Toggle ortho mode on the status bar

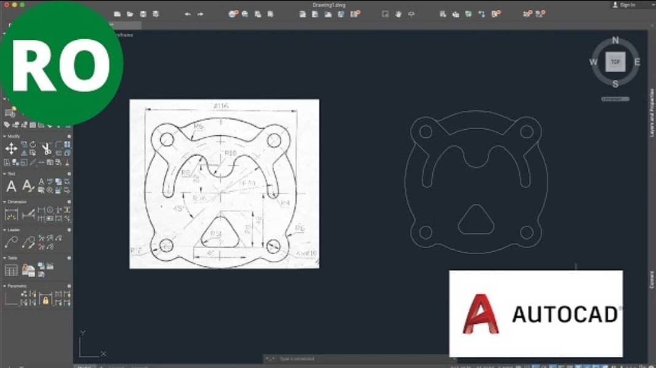point(131,366)
